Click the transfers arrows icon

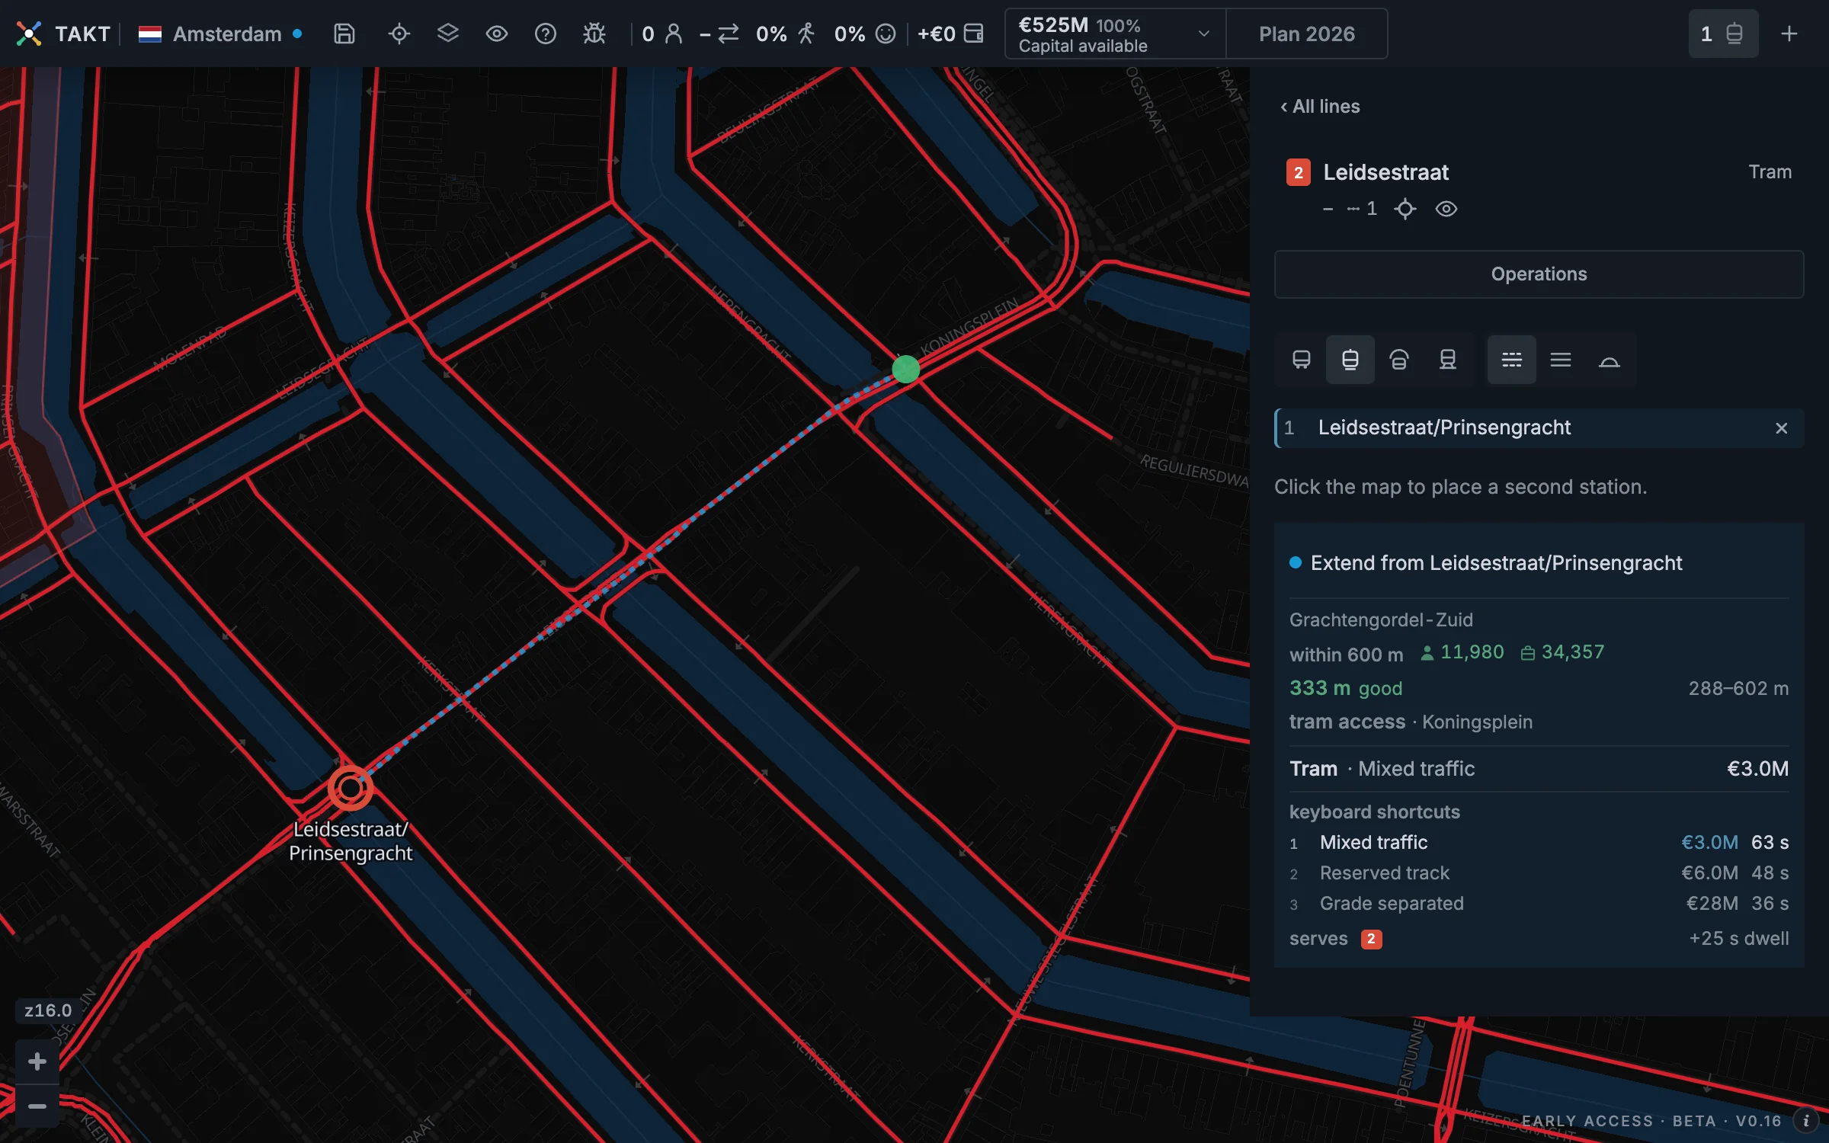pos(729,34)
